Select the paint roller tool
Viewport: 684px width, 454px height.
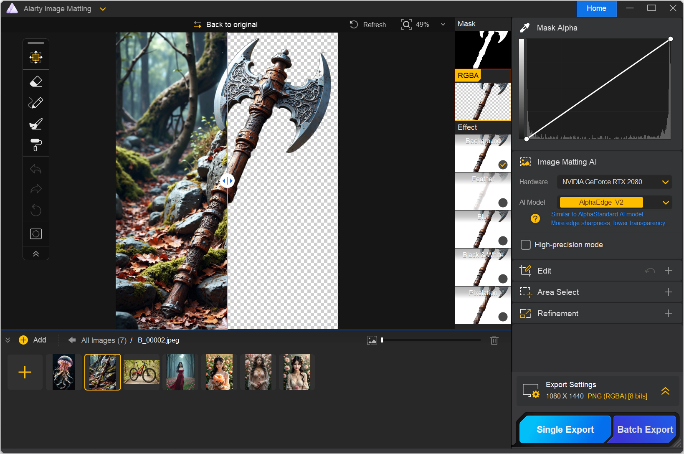click(36, 145)
